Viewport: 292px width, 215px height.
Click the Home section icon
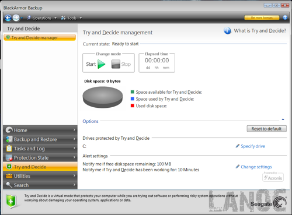(x=9, y=130)
